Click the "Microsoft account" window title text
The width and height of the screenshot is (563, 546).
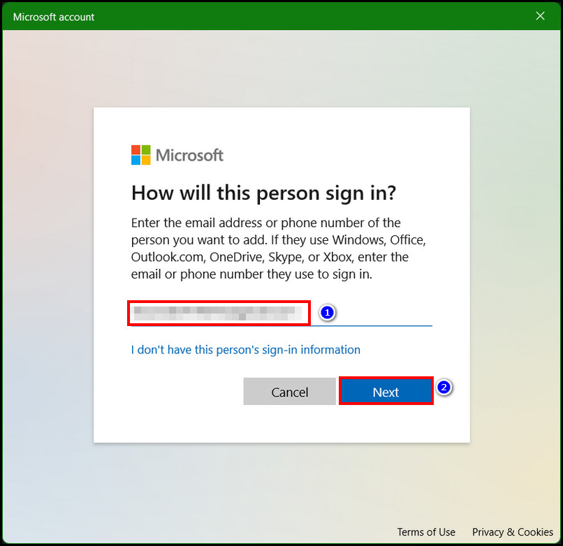(54, 17)
